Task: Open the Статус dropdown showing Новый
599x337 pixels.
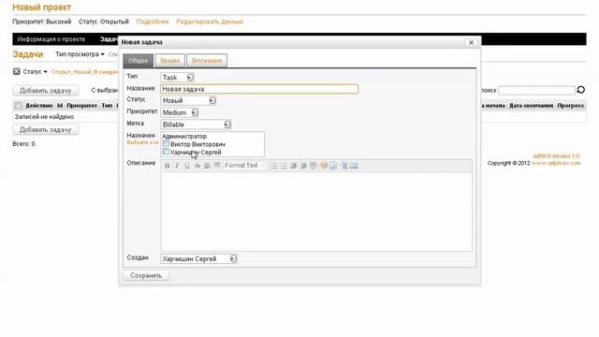Action: 188,100
